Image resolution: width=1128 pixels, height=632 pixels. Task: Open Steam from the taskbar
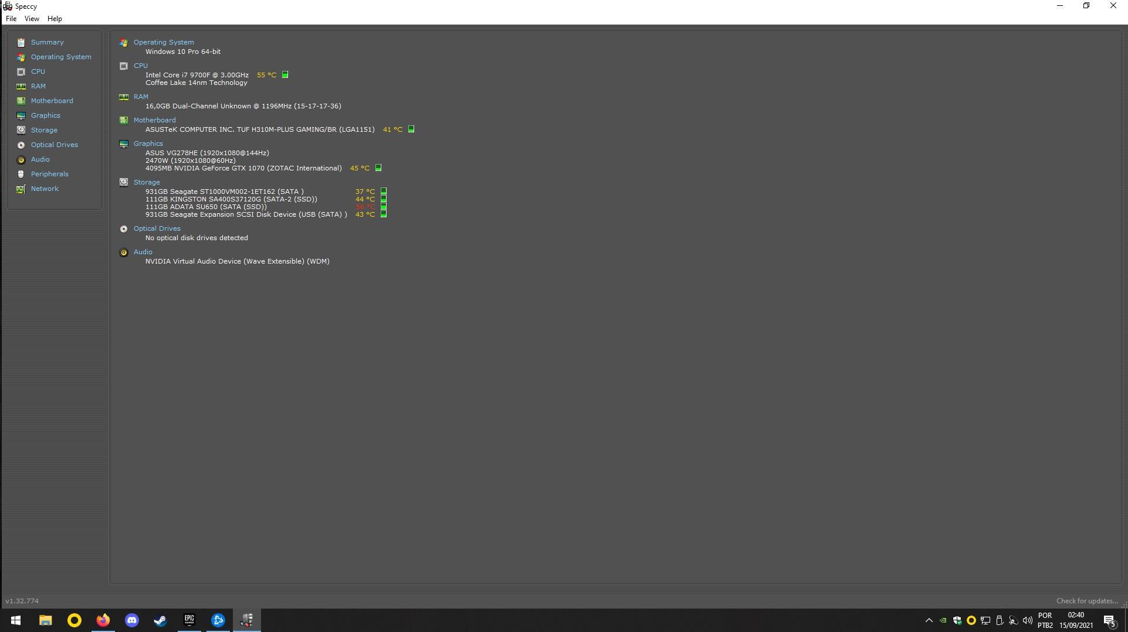tap(160, 620)
